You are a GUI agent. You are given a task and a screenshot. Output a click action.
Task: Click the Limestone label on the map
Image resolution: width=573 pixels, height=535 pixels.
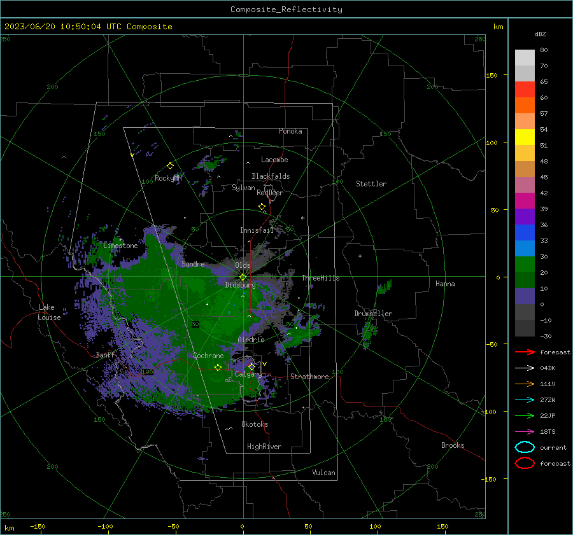pos(120,246)
